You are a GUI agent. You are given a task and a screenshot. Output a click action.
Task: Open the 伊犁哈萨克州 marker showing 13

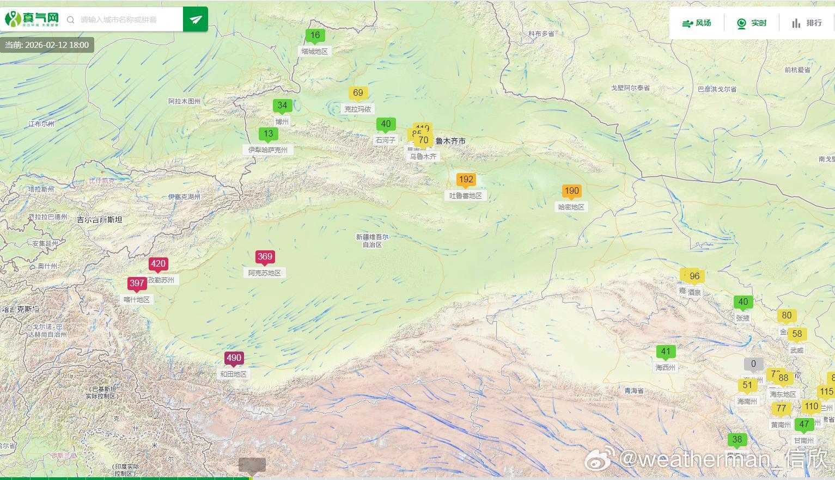[269, 134]
